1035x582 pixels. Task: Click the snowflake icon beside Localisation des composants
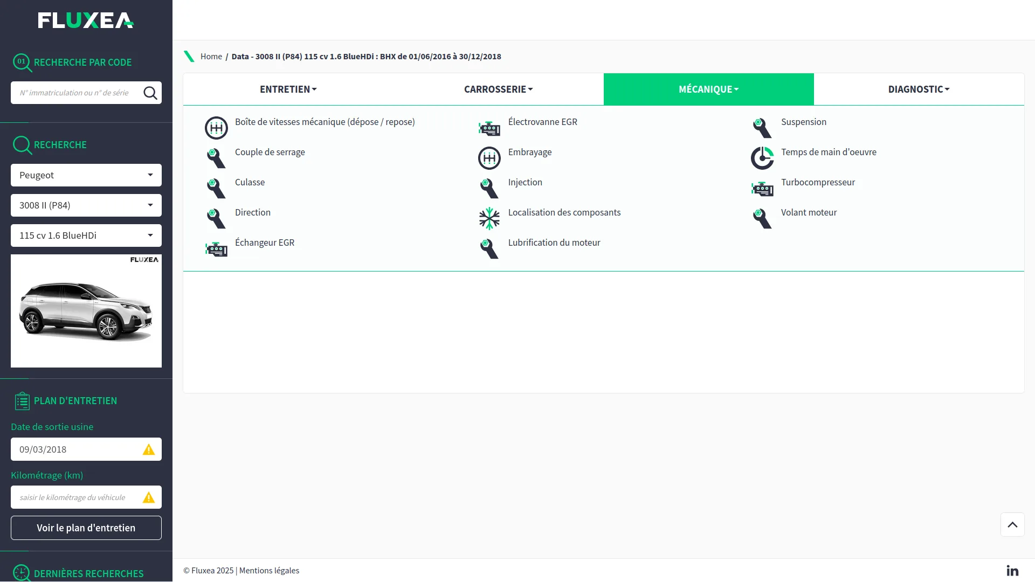(x=489, y=219)
